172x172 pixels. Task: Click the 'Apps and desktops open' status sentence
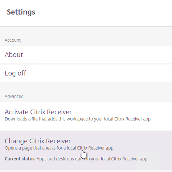[93, 159]
